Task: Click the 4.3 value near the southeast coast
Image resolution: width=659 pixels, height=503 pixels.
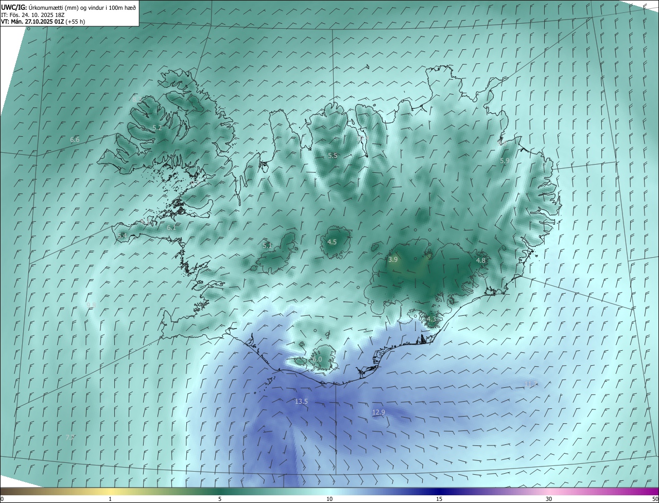Action: 431,319
